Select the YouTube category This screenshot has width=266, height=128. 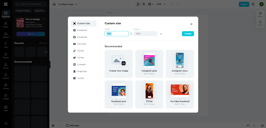[x=84, y=44]
